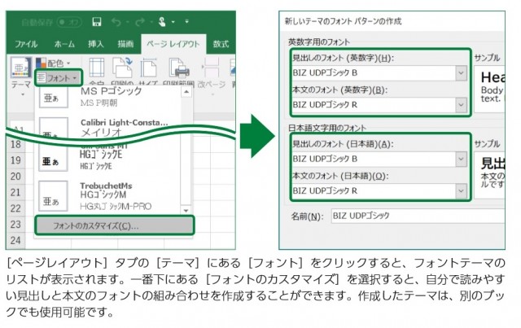Switch to the 挿入 tab
The height and width of the screenshot is (328, 521).
point(96,44)
